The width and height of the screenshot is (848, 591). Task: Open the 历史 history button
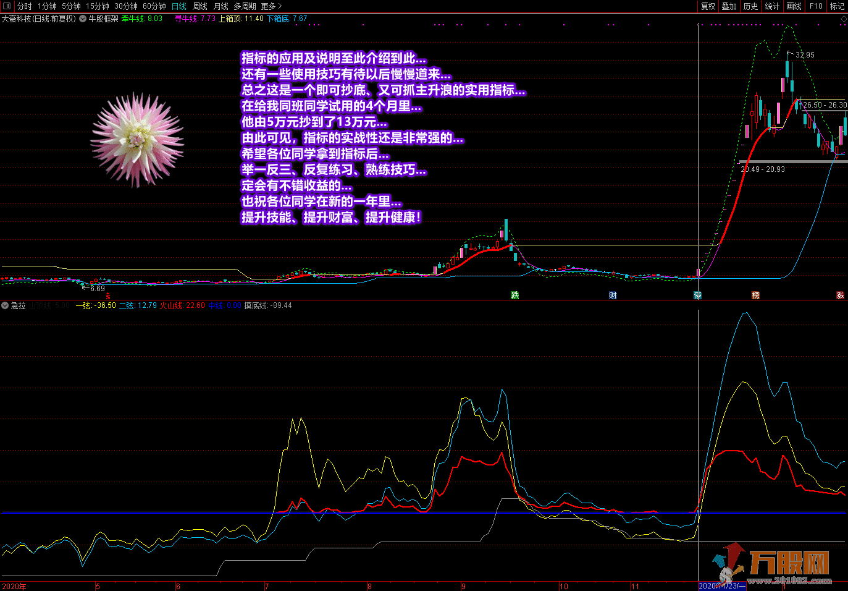coord(750,6)
